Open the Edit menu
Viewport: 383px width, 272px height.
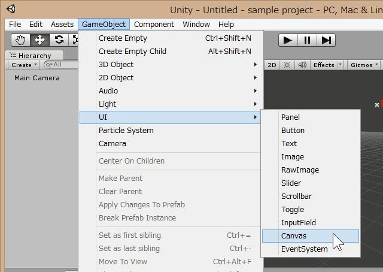(x=36, y=25)
